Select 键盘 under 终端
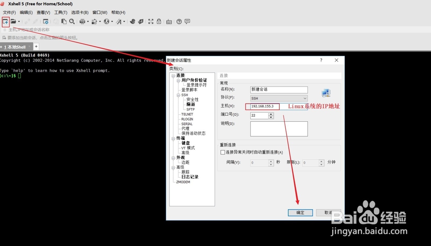 click(x=185, y=143)
